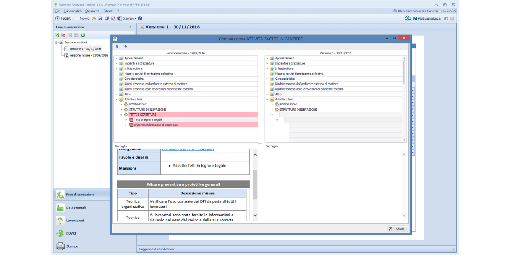This screenshot has height=255, width=510.
Task: Open the Funzionalità menu
Action: [x=73, y=11]
